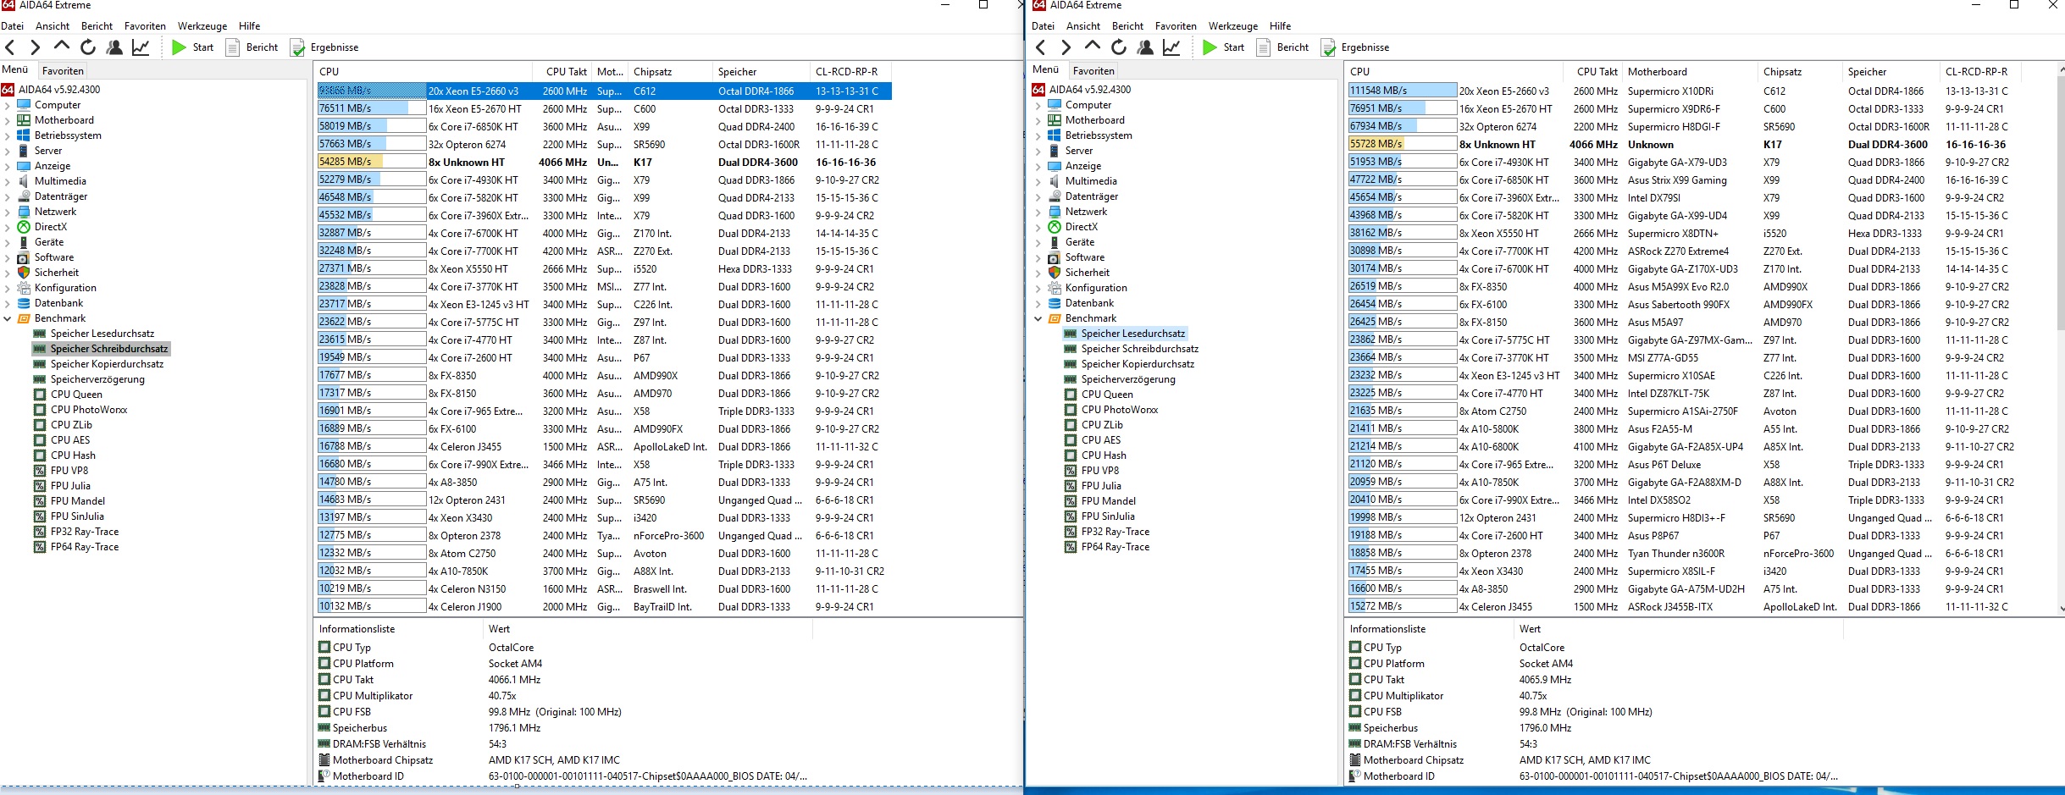
Task: Click the forward arrow in right window toolbar
Action: (x=1066, y=47)
